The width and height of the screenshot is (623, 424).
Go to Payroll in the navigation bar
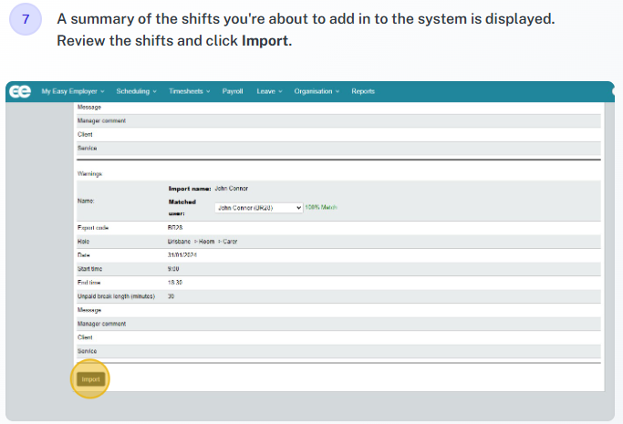[233, 91]
